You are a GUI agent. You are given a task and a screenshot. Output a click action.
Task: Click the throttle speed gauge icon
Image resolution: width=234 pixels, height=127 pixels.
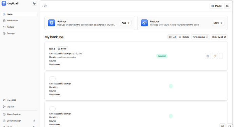click(x=227, y=6)
